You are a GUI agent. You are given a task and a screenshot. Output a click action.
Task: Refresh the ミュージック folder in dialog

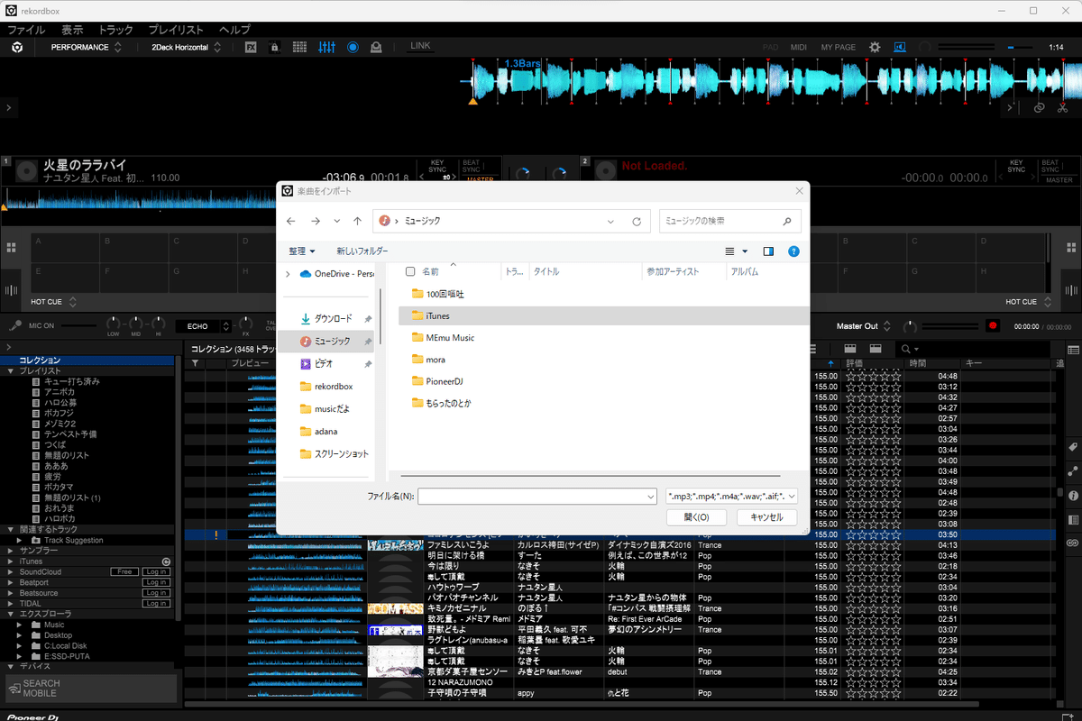[x=637, y=221]
